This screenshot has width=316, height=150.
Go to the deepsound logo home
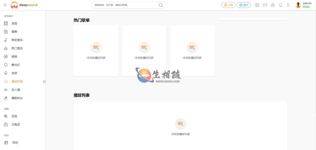point(24,5)
